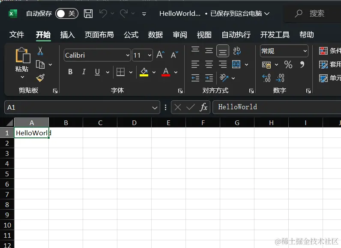The width and height of the screenshot is (341, 248).
Task: Switch to the 插入 tab
Action: [x=67, y=35]
